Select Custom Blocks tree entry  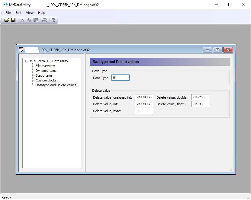tap(46, 80)
